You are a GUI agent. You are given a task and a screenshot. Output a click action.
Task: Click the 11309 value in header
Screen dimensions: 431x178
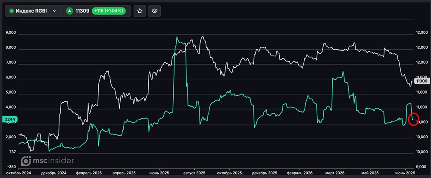point(82,11)
